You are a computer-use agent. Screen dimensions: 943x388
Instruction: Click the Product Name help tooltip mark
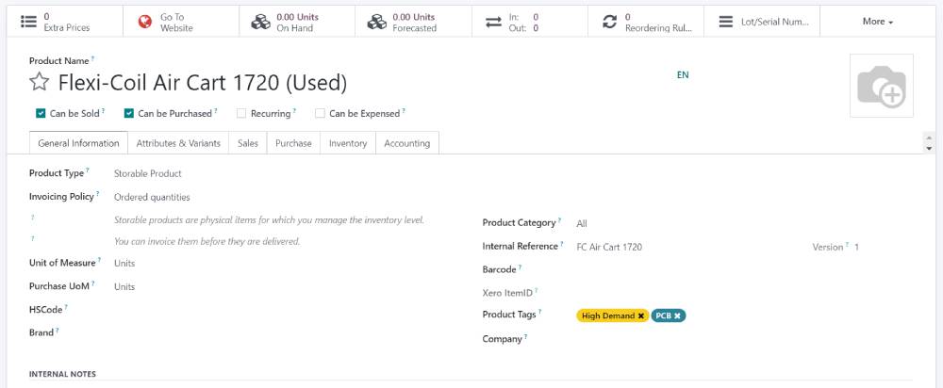point(92,59)
